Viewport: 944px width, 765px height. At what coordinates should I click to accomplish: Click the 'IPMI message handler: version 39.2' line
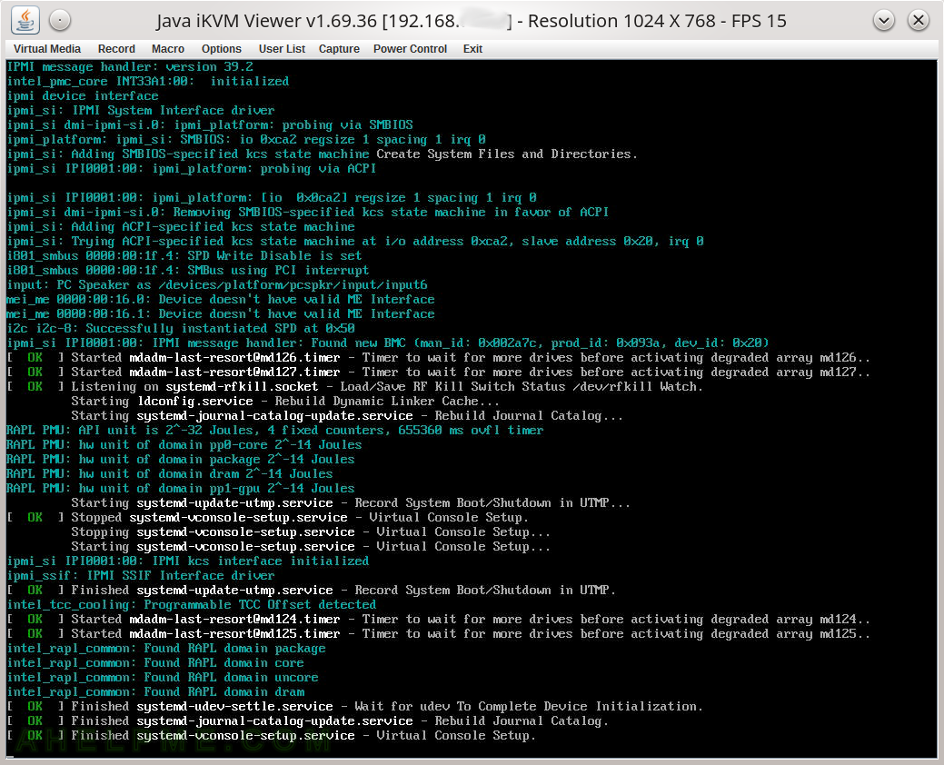130,67
